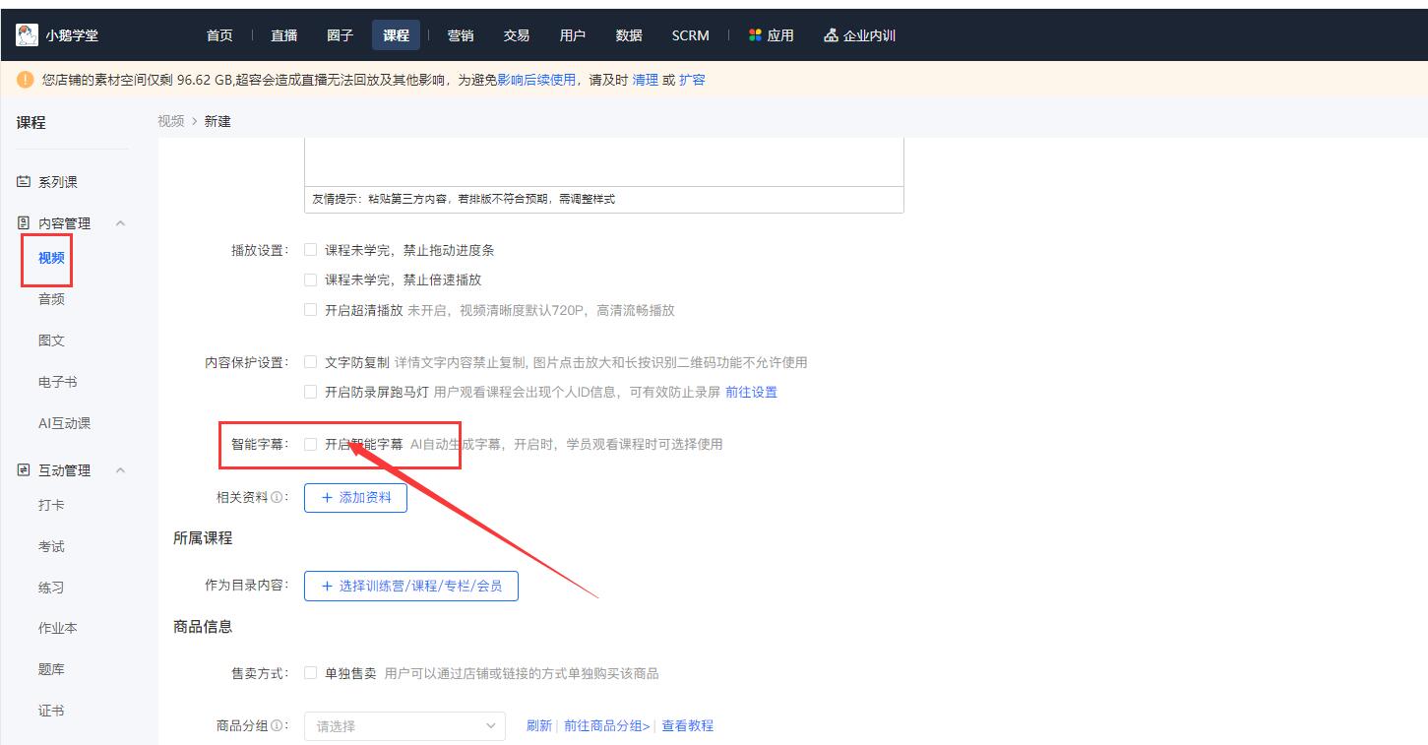This screenshot has width=1428, height=745.
Task: Open the 营销 top menu
Action: point(460,35)
